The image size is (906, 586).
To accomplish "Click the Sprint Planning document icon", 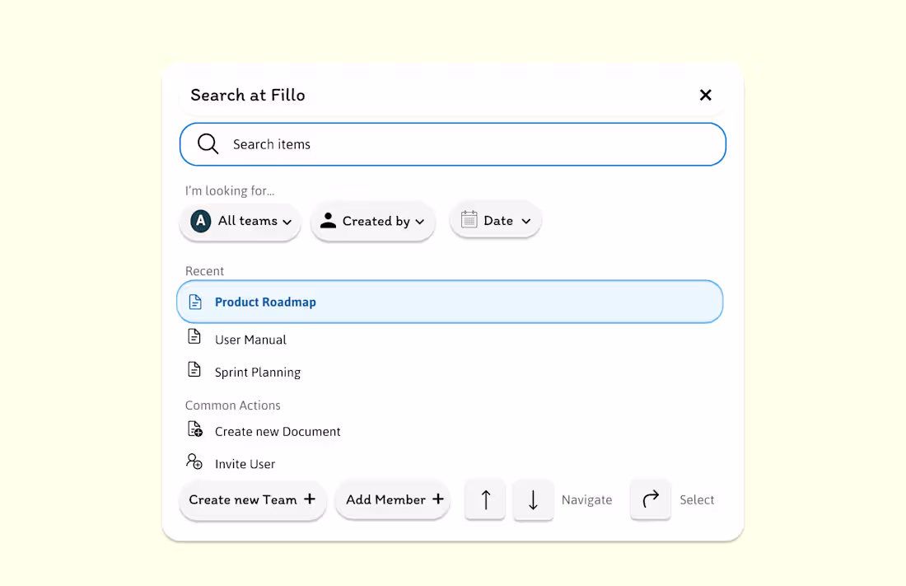I will (194, 369).
